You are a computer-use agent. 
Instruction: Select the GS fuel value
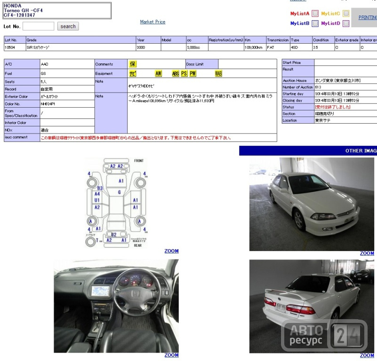click(x=43, y=73)
